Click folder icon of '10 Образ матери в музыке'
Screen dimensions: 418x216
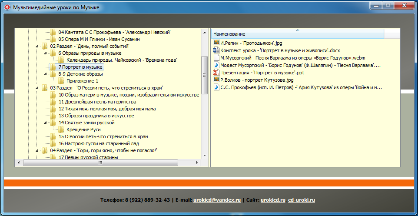pyautogui.click(x=53, y=95)
